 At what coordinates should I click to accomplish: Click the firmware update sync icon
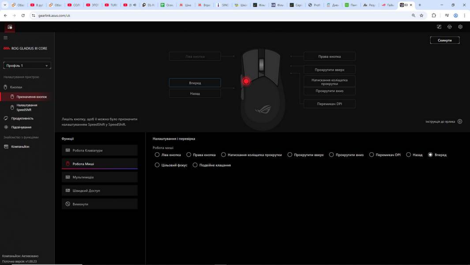pyautogui.click(x=450, y=27)
